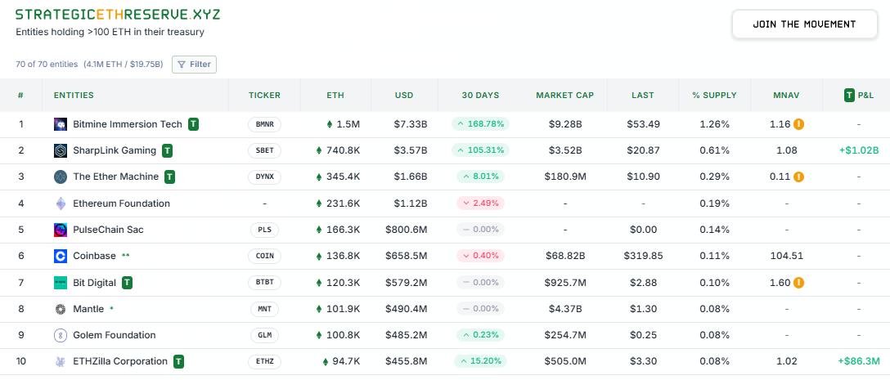Click the orange warning icon beside 1.16 MNAV
Viewport: 890px width, 380px height.
[799, 124]
